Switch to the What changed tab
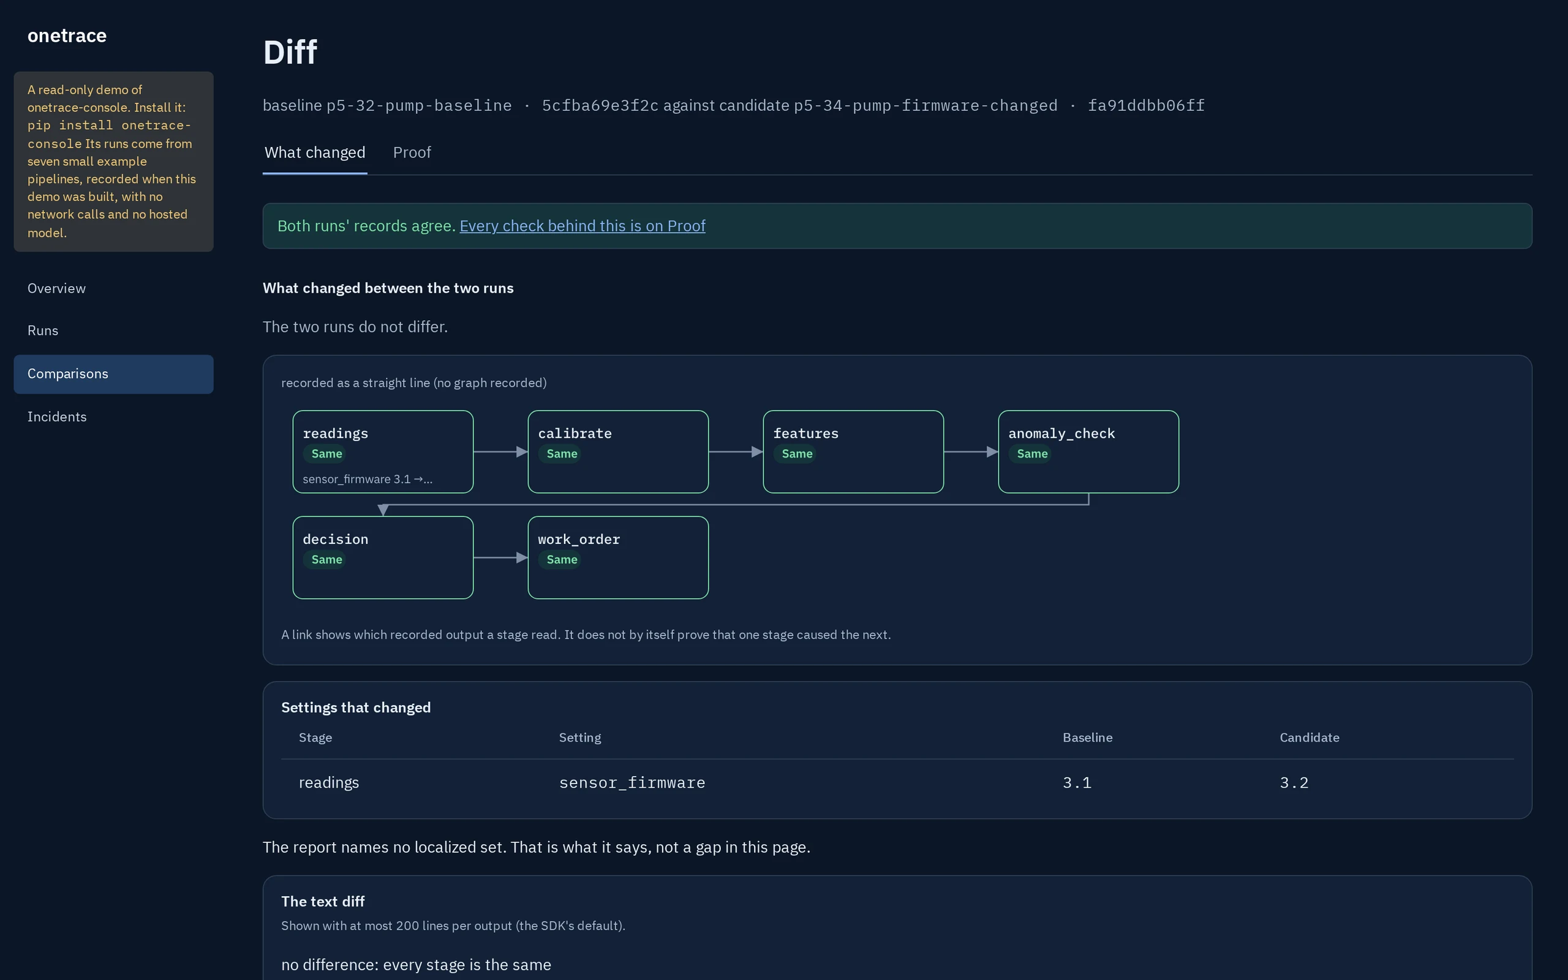The width and height of the screenshot is (1568, 980). 315,153
